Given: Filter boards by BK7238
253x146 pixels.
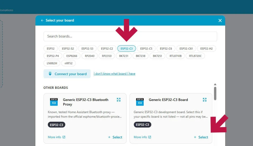Looking at the screenshot, I should [140, 56].
